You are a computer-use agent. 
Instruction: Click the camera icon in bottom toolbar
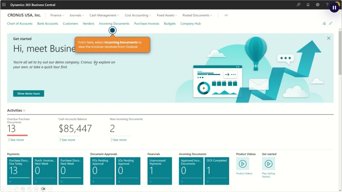pyautogui.click(x=43, y=189)
